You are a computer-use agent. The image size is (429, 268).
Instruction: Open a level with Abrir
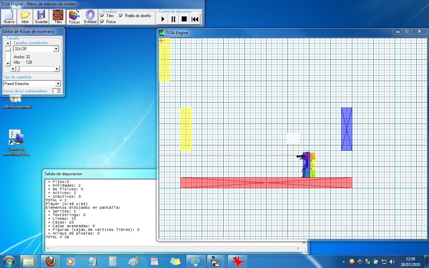25,17
